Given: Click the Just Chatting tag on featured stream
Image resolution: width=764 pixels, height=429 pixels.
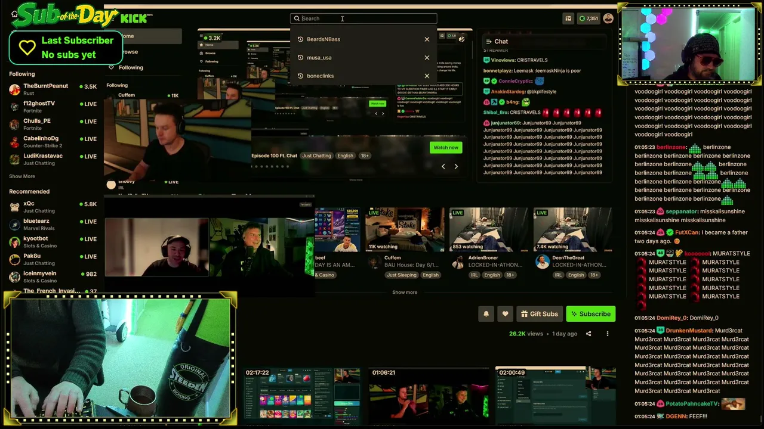Looking at the screenshot, I should [x=316, y=156].
